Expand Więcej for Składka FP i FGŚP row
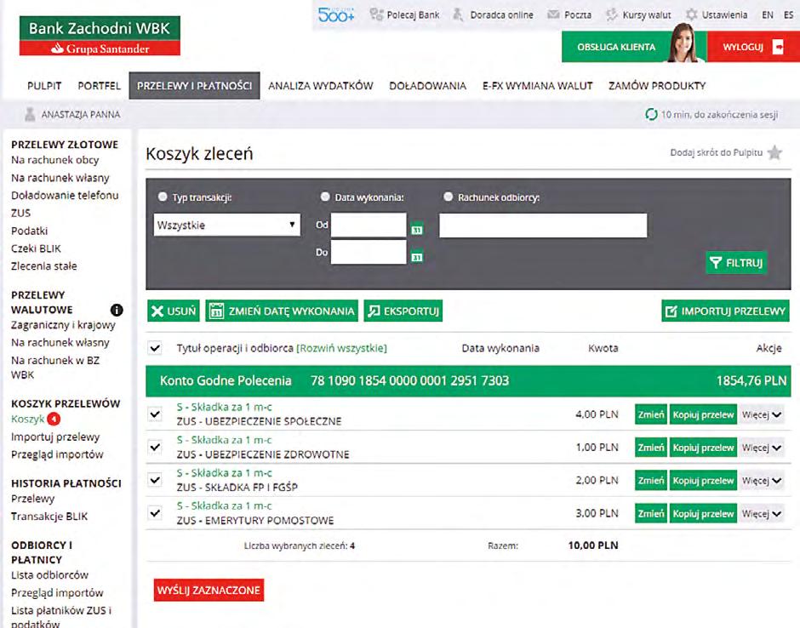 pyautogui.click(x=762, y=481)
